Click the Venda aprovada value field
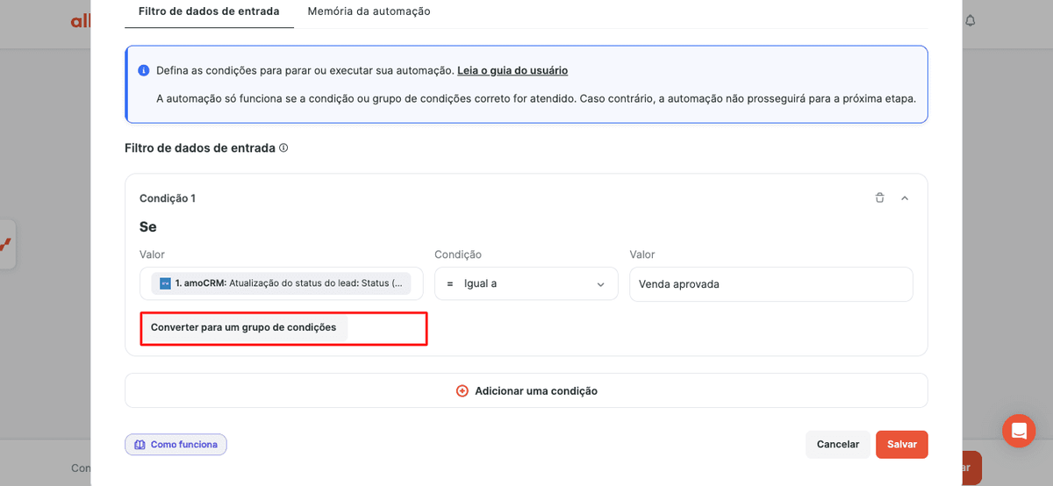 [x=771, y=283]
